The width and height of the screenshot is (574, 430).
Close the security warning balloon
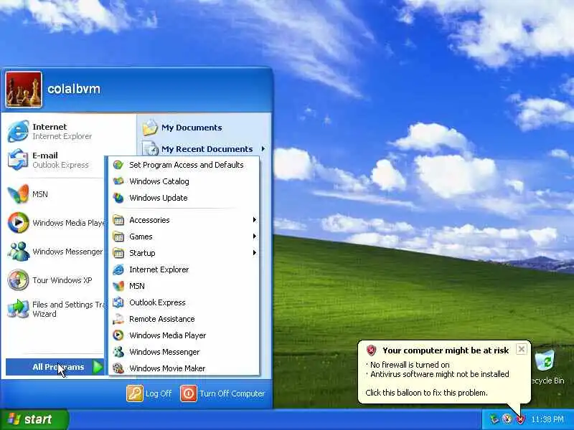[522, 349]
